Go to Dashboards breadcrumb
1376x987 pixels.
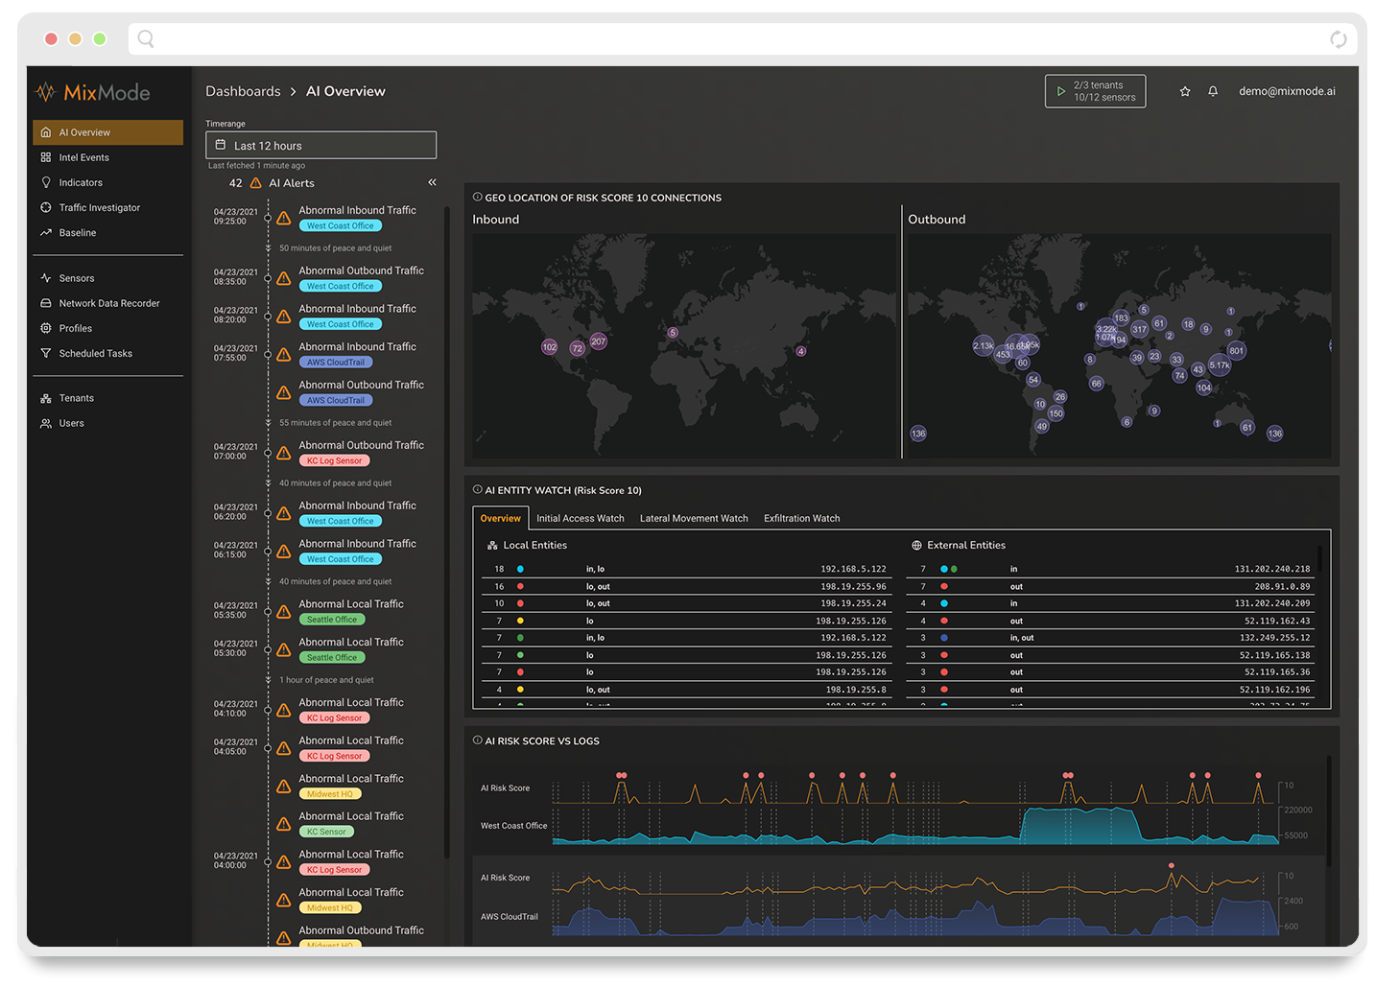pyautogui.click(x=243, y=91)
